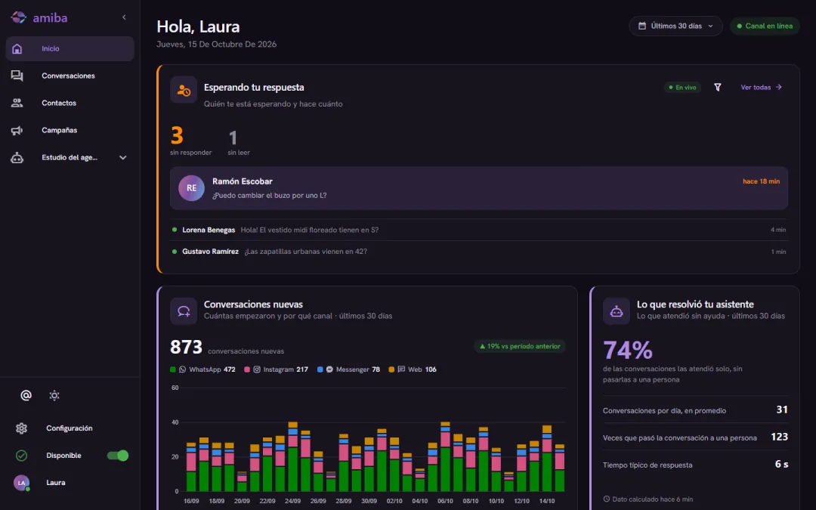Click the Esperando tu respuesta card icon
The height and width of the screenshot is (510, 816).
(184, 90)
